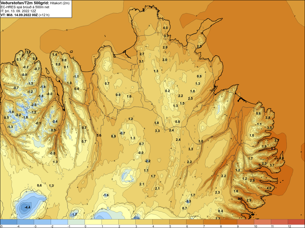
Task: Click the legend scale label '-5'
Action: click(x=1, y=226)
